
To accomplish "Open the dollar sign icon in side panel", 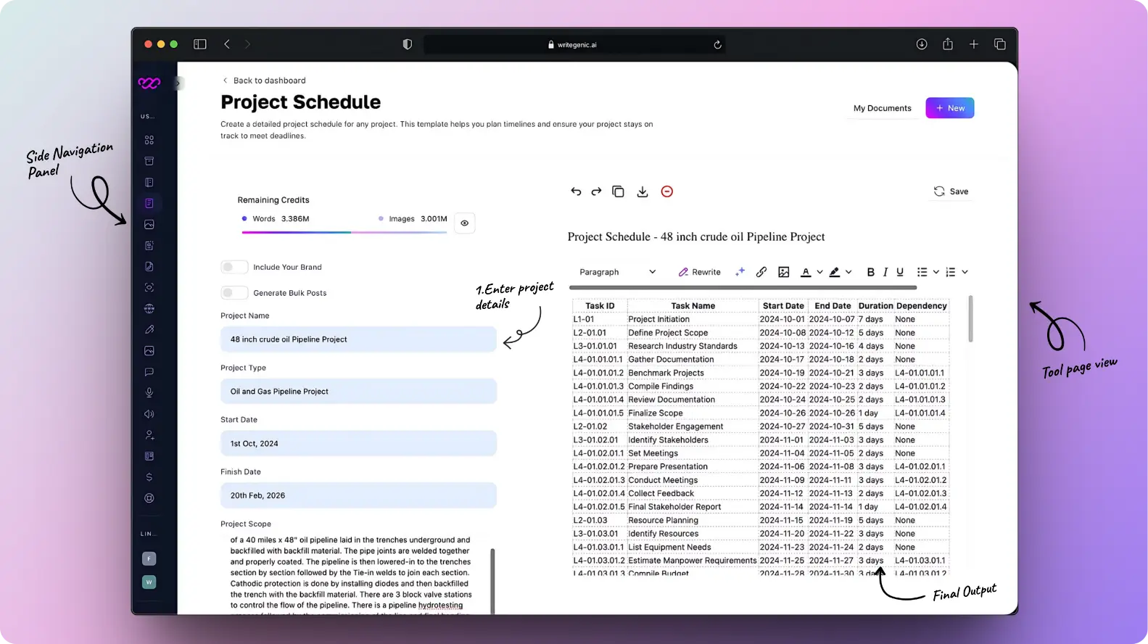I will [149, 477].
